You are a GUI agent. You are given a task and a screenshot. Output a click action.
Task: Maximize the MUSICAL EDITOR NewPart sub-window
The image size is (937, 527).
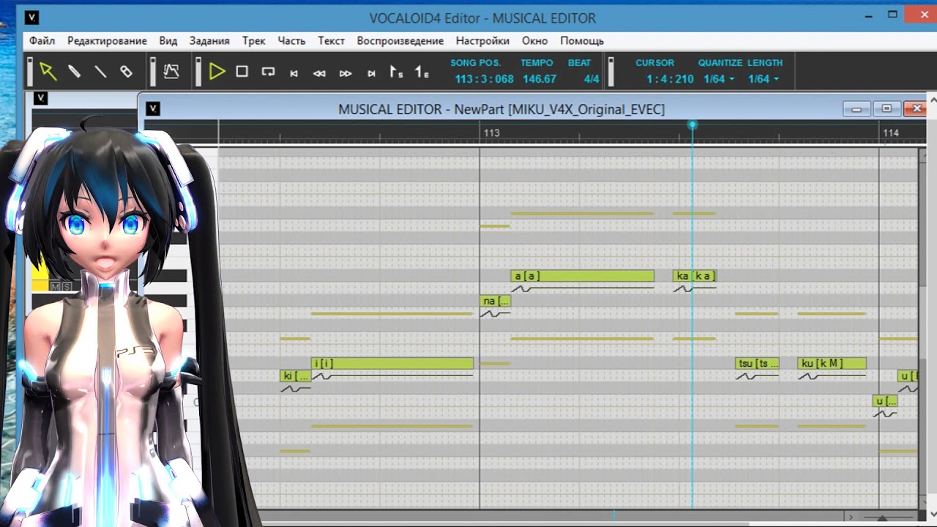point(886,108)
